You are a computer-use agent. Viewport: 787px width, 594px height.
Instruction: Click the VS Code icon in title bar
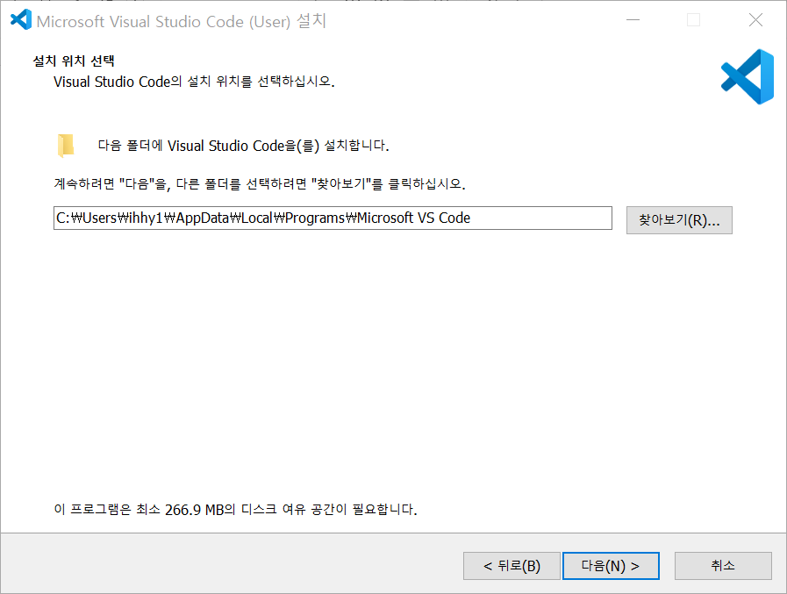tap(21, 20)
